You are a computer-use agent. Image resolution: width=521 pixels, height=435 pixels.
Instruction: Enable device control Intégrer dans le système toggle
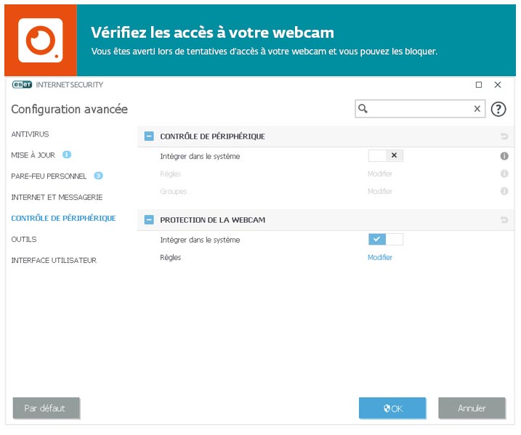click(385, 155)
